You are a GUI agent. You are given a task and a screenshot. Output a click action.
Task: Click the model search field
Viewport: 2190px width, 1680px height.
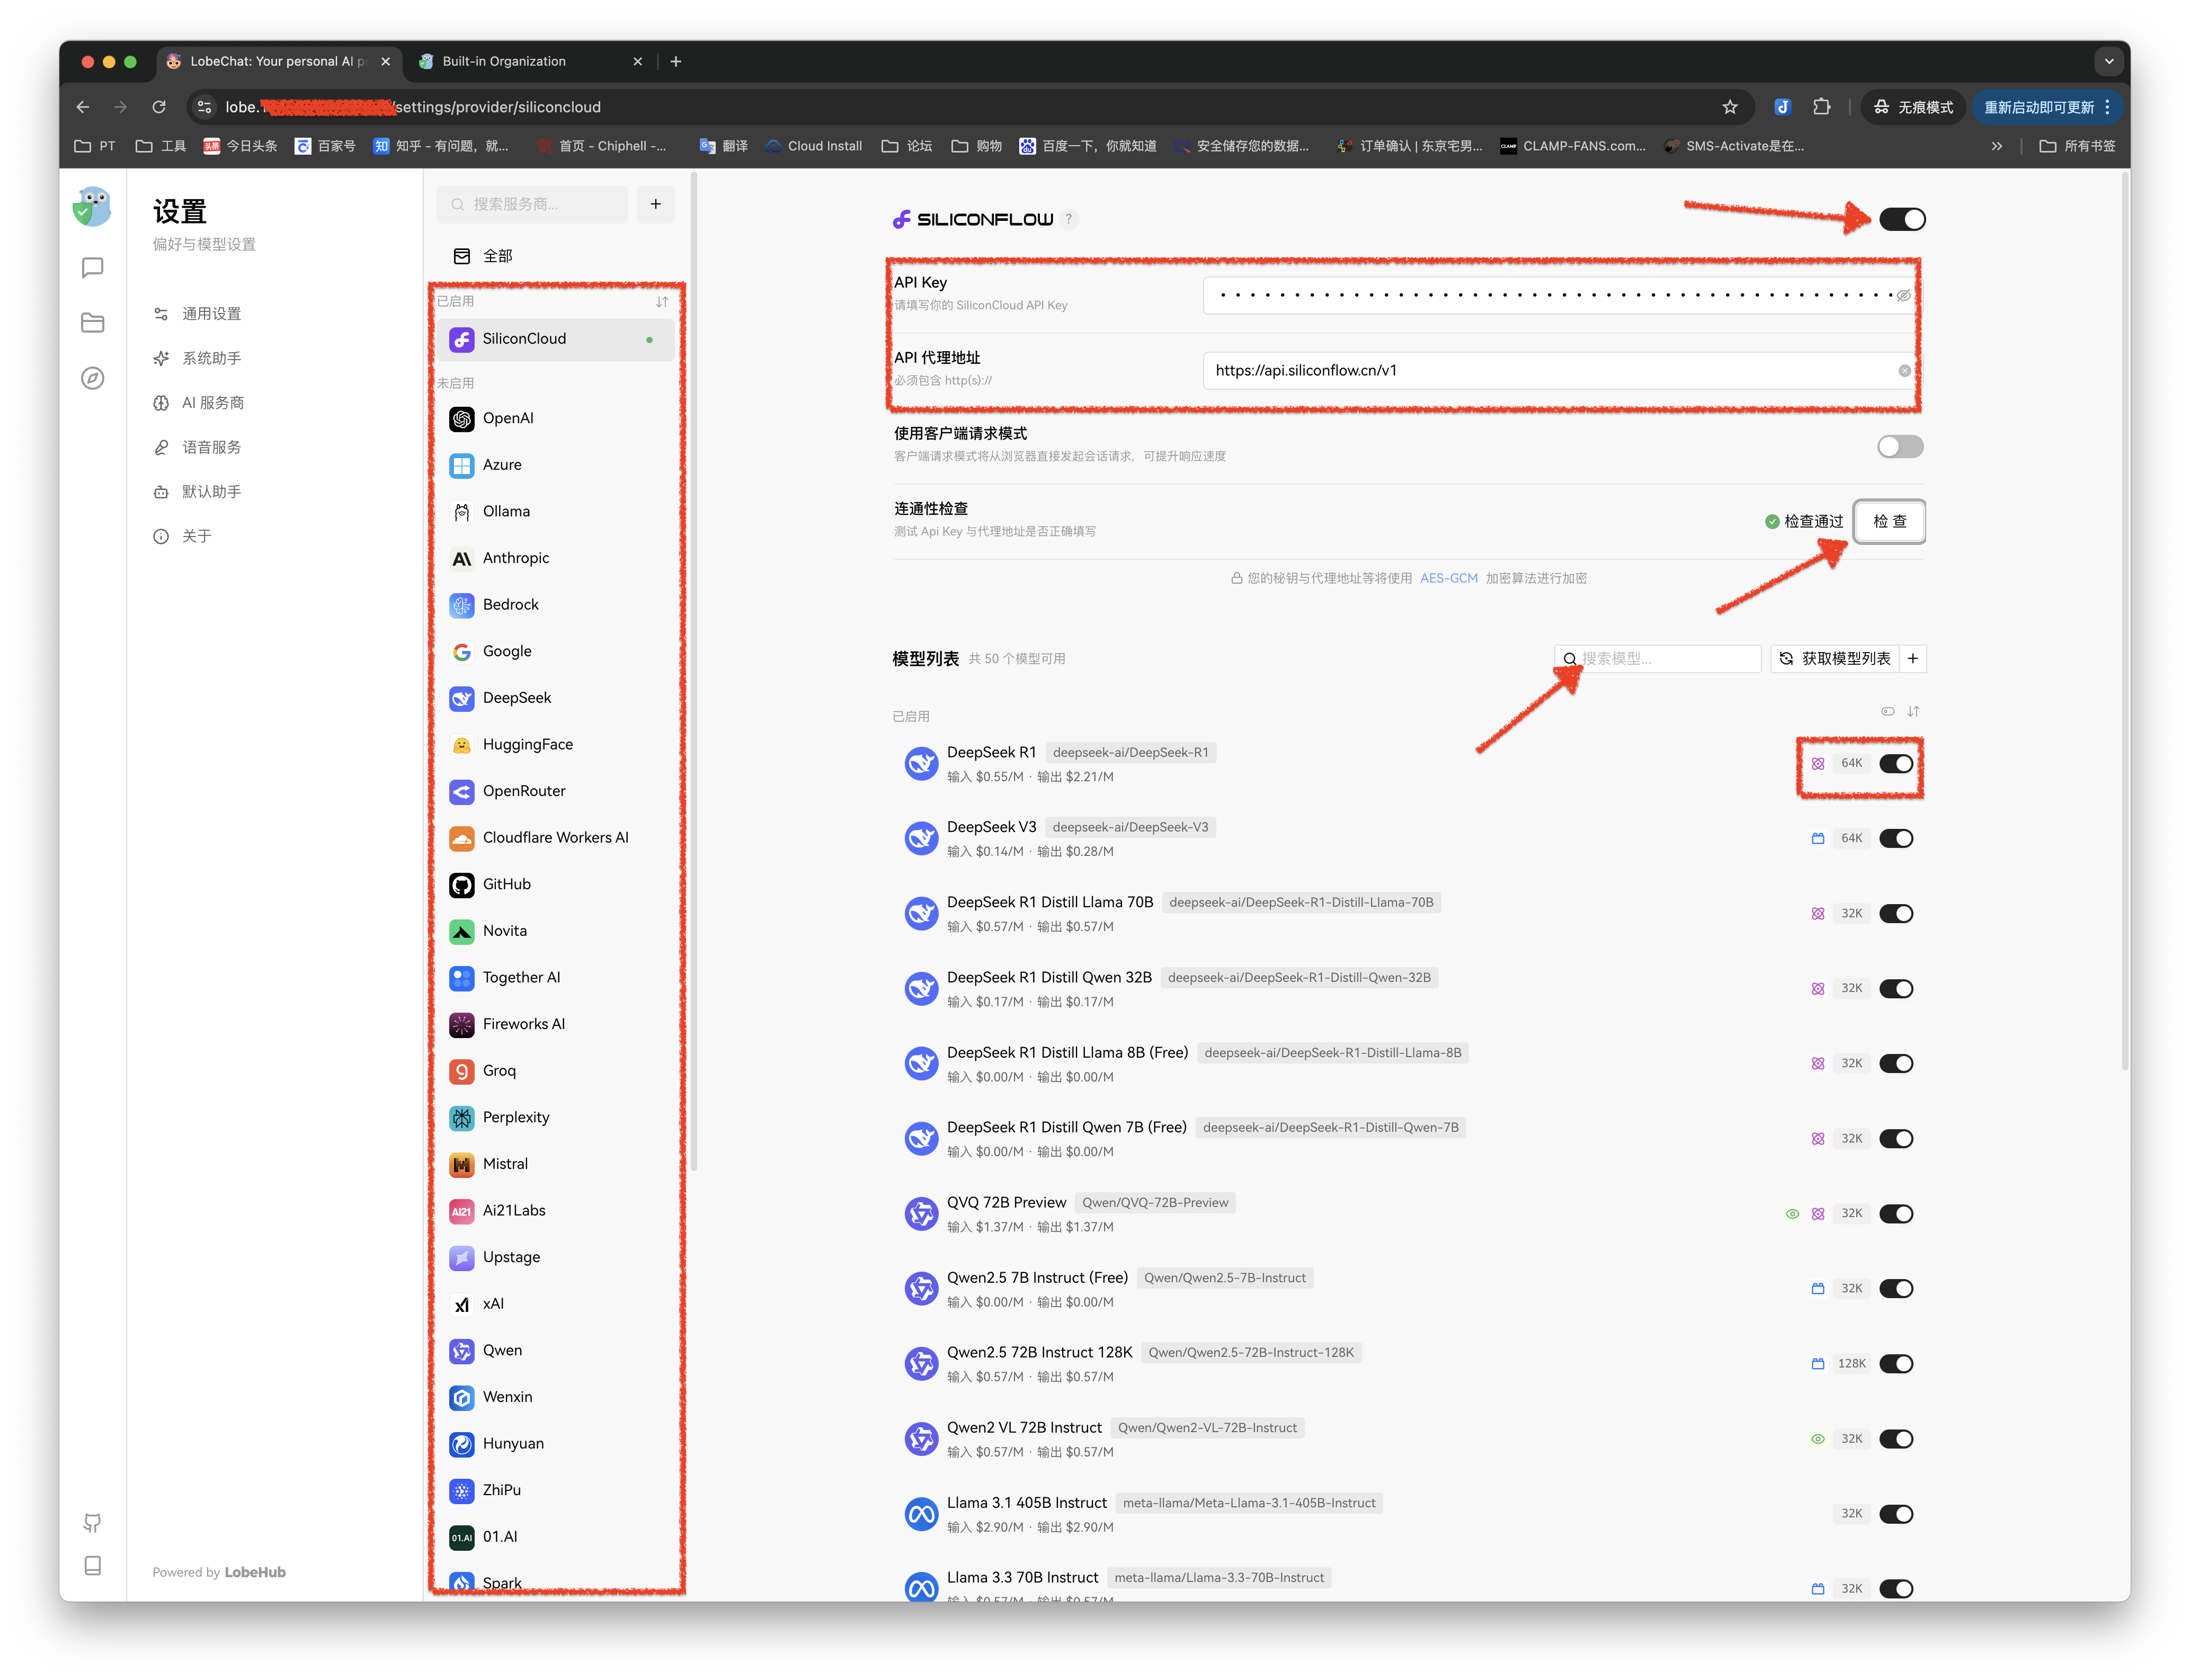pyautogui.click(x=1657, y=658)
